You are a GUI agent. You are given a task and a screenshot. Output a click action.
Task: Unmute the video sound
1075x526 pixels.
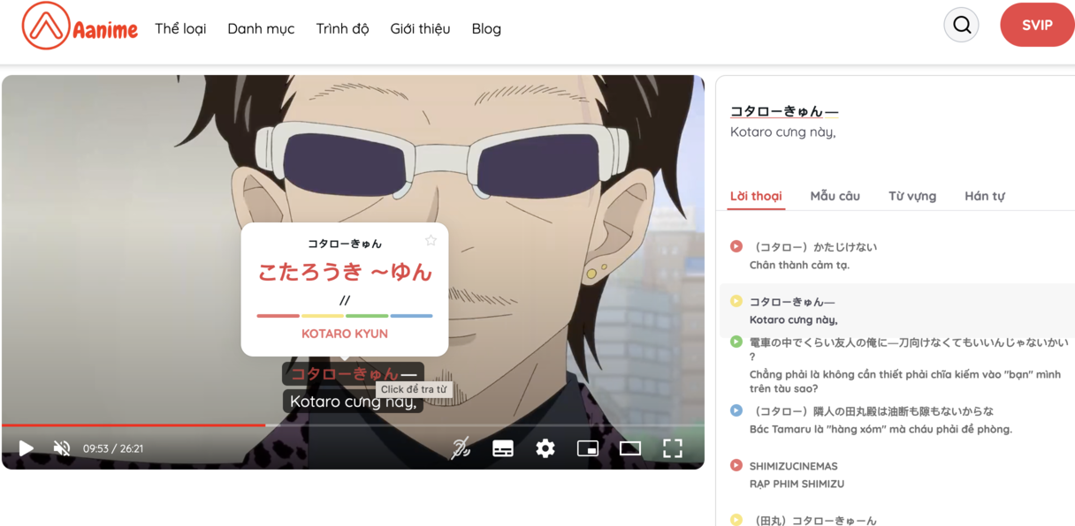click(x=62, y=448)
